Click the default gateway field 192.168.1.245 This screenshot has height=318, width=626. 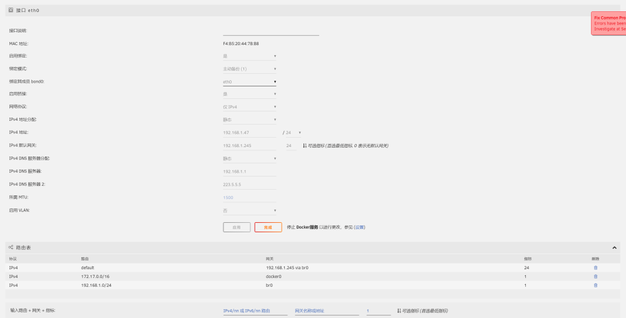(x=250, y=146)
